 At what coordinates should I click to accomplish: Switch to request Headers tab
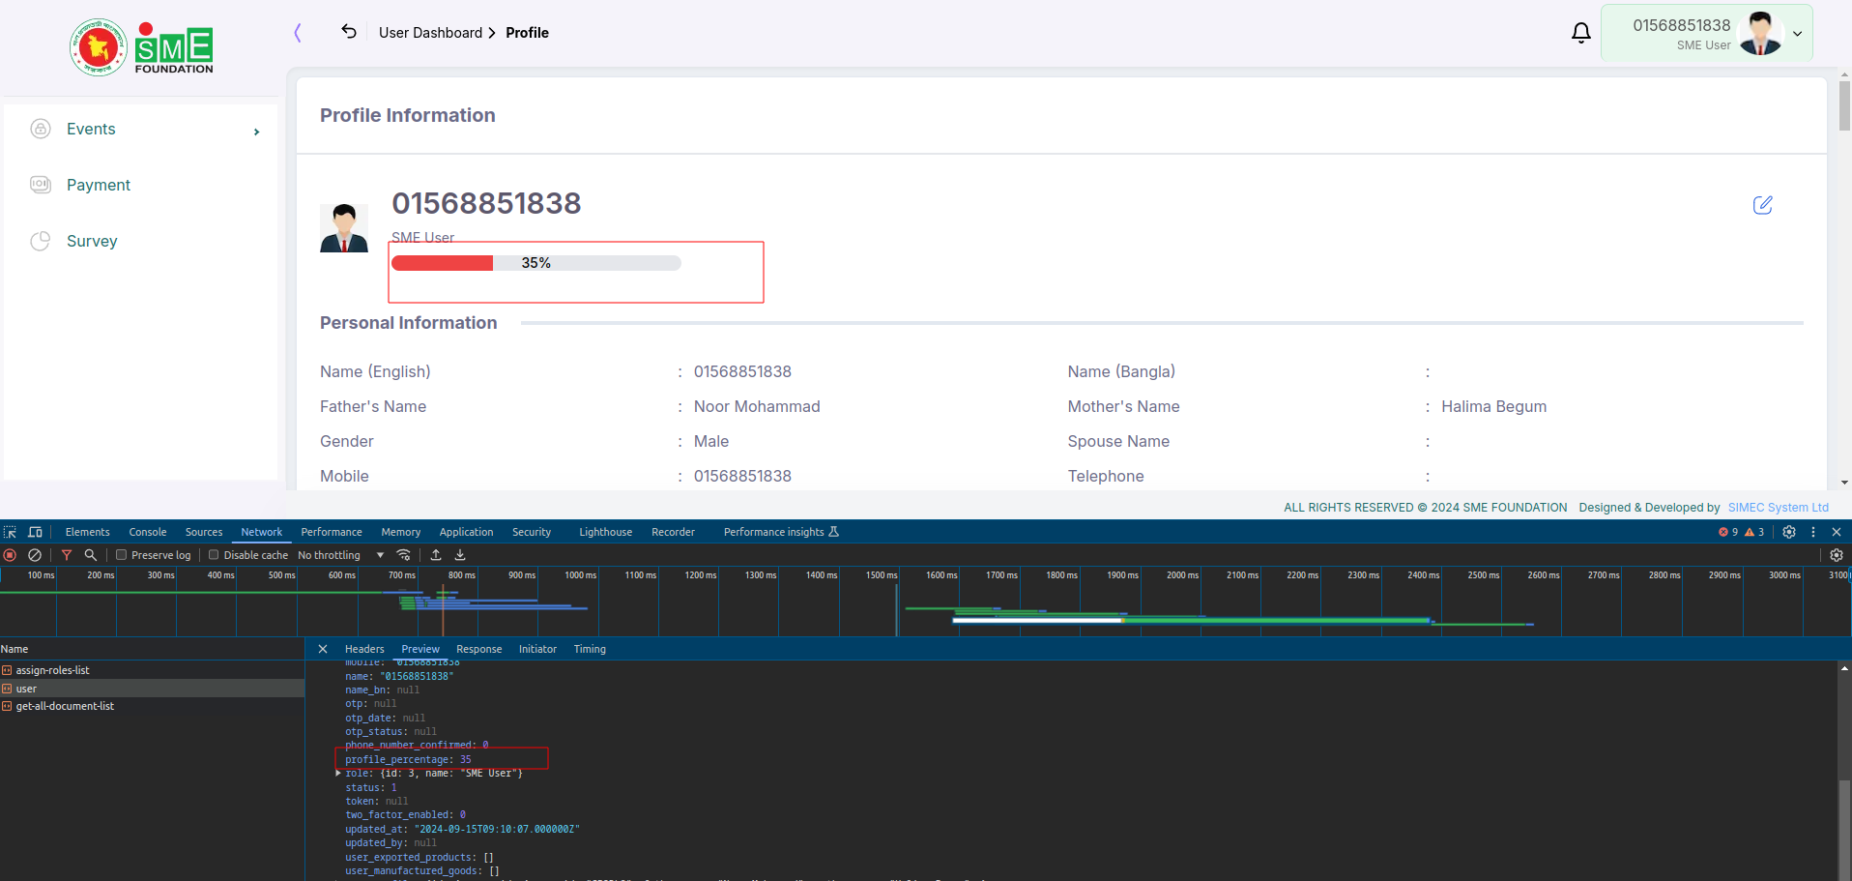click(x=364, y=649)
